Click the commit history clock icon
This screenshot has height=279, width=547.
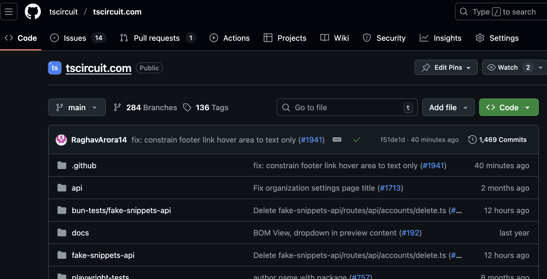pos(472,139)
